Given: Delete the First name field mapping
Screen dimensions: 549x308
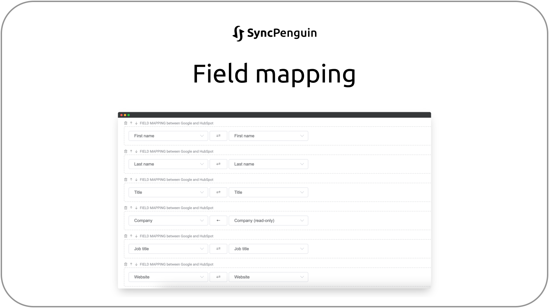Looking at the screenshot, I should pyautogui.click(x=125, y=123).
